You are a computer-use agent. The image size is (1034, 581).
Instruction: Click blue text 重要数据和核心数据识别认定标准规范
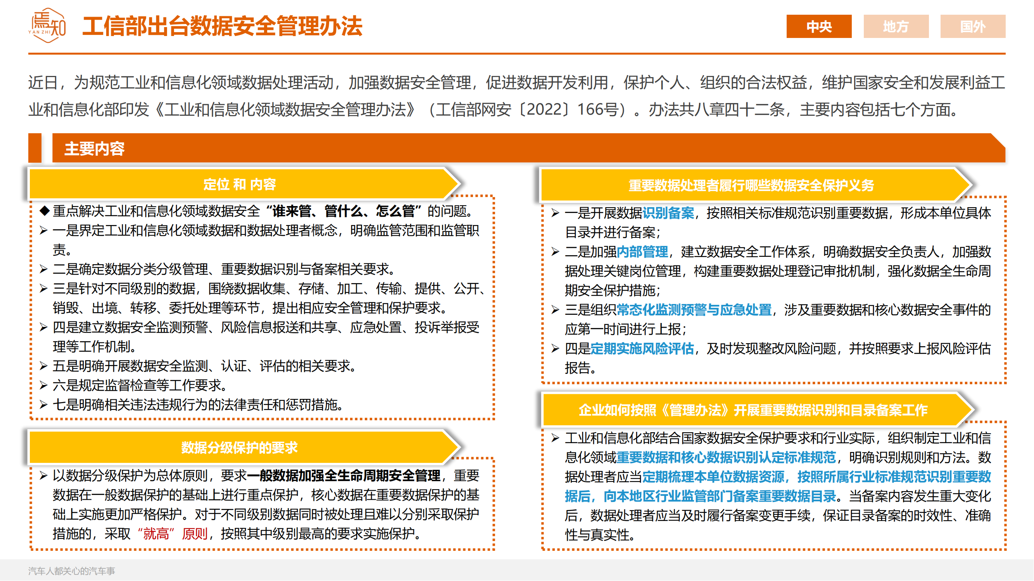coord(726,457)
